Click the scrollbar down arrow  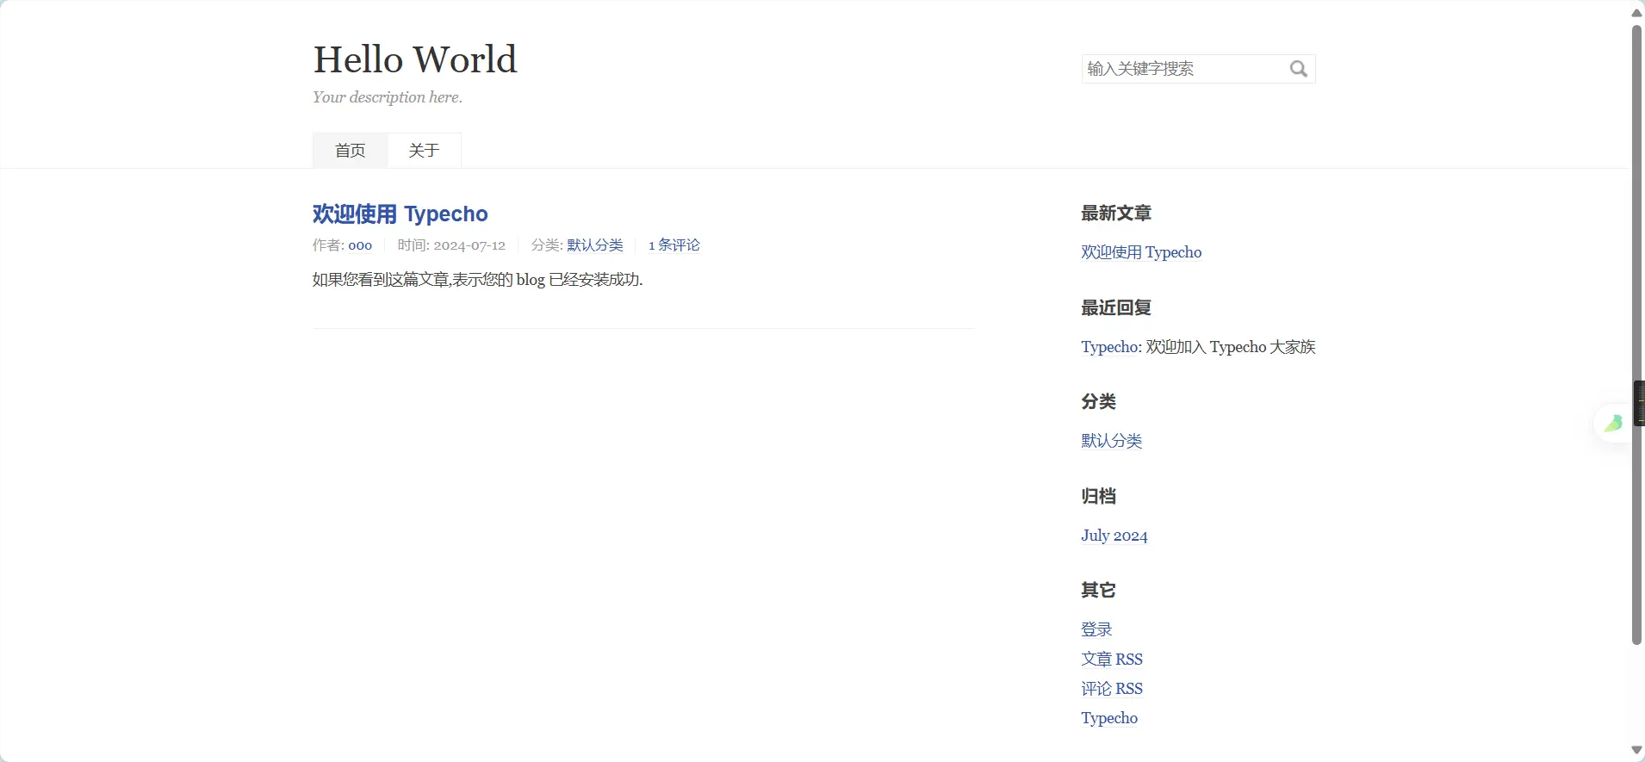tap(1636, 751)
